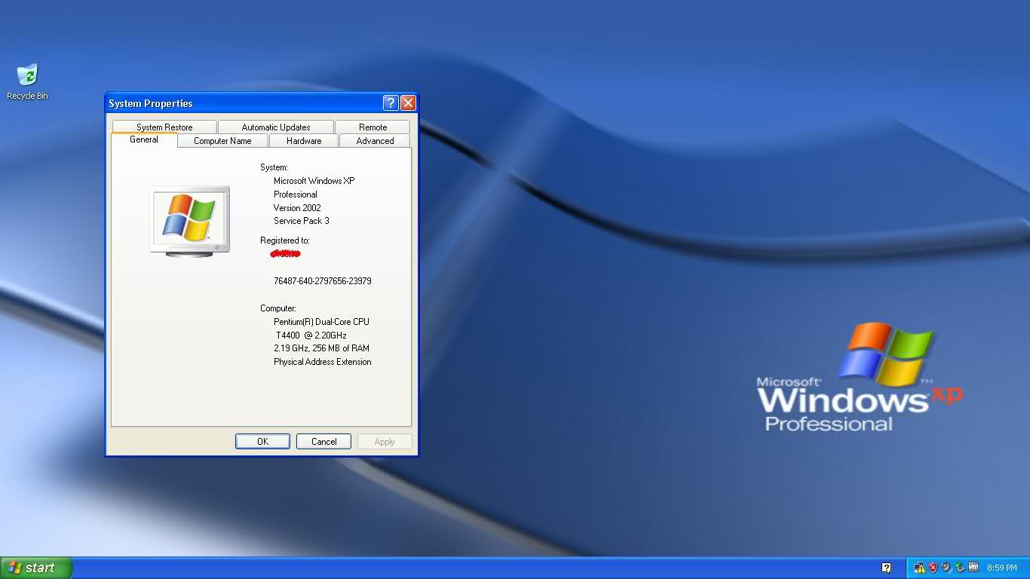Open Security Center from the red shield tray icon

point(933,567)
